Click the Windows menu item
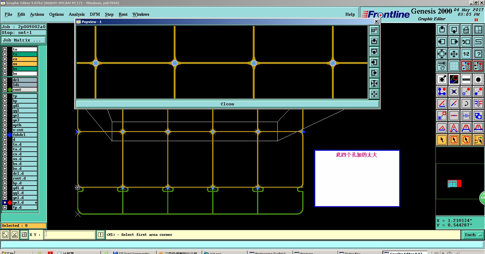Image resolution: width=485 pixels, height=254 pixels. [x=141, y=14]
